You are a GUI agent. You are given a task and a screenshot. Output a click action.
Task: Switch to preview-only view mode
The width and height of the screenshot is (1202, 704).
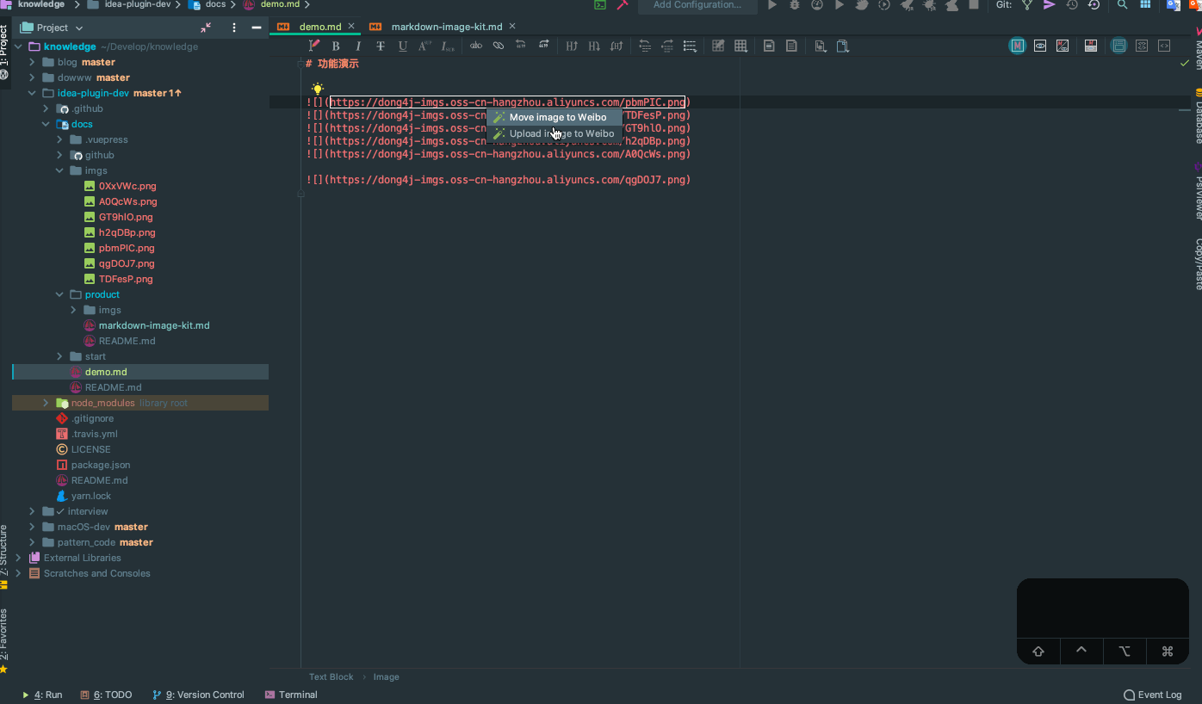pos(1040,46)
